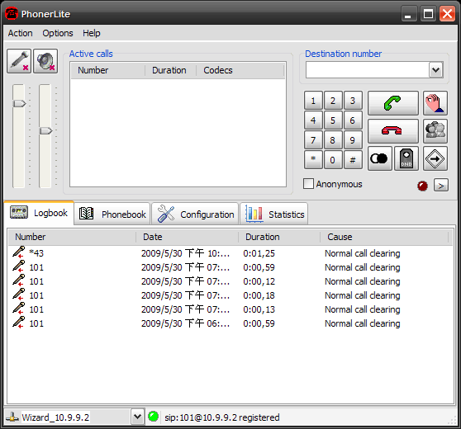Dial digit 9 on keypad

click(353, 140)
